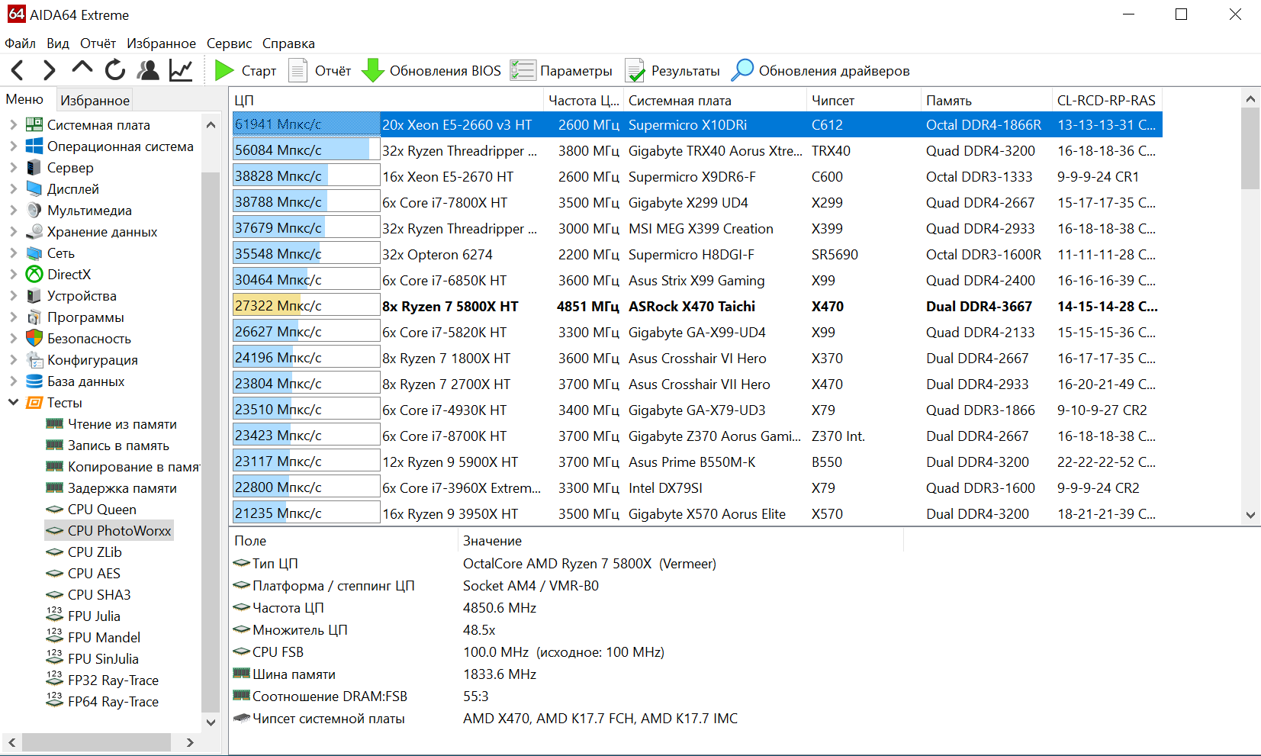
Task: Click the refresh toolbar icon
Action: [x=115, y=70]
